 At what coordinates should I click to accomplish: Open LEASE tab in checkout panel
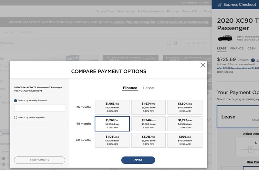point(222,49)
